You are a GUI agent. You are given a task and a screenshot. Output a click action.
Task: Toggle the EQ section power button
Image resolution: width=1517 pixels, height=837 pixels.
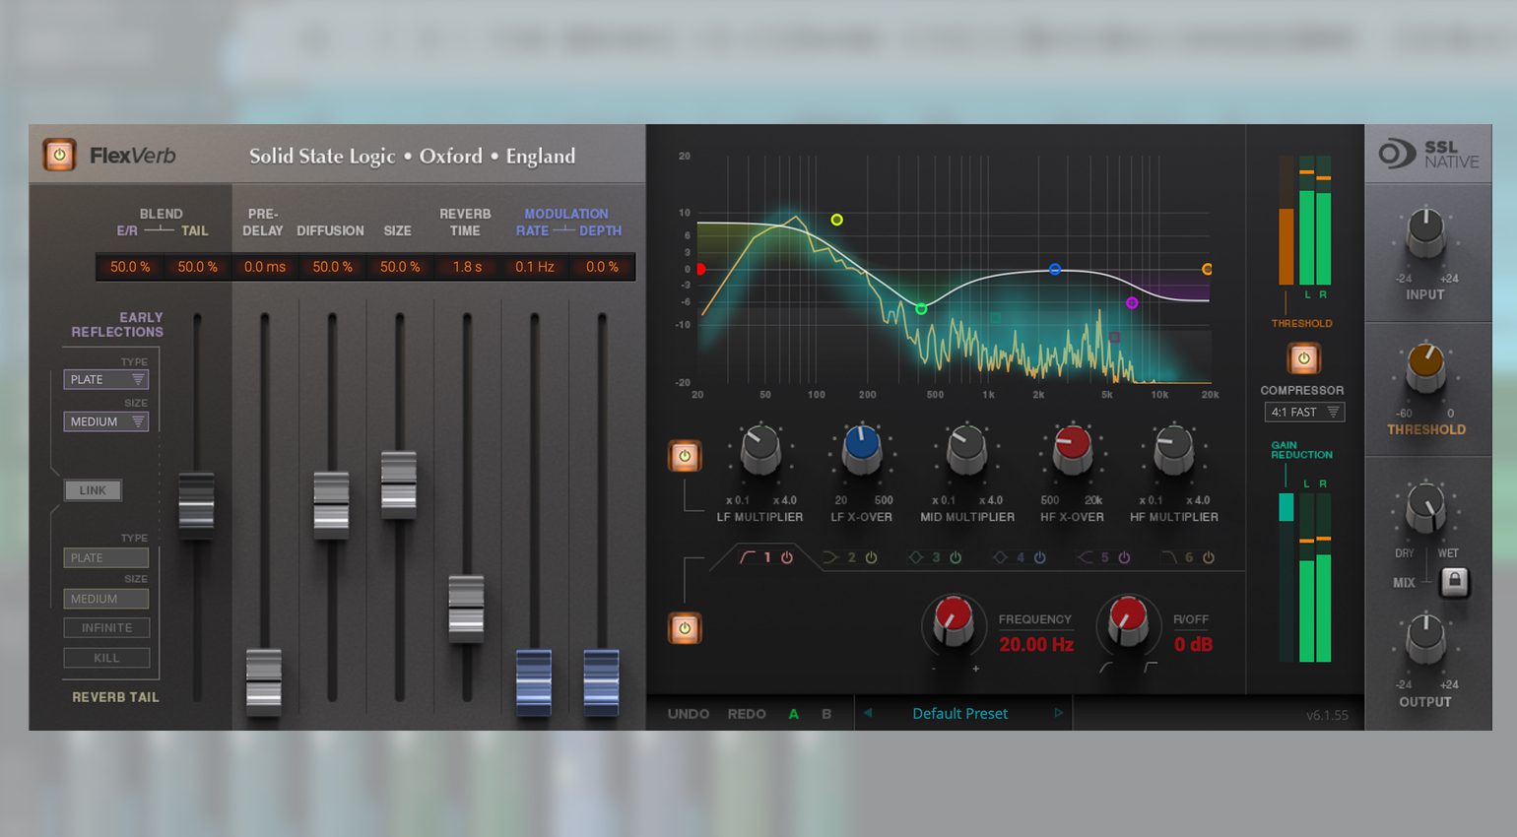coord(685,627)
